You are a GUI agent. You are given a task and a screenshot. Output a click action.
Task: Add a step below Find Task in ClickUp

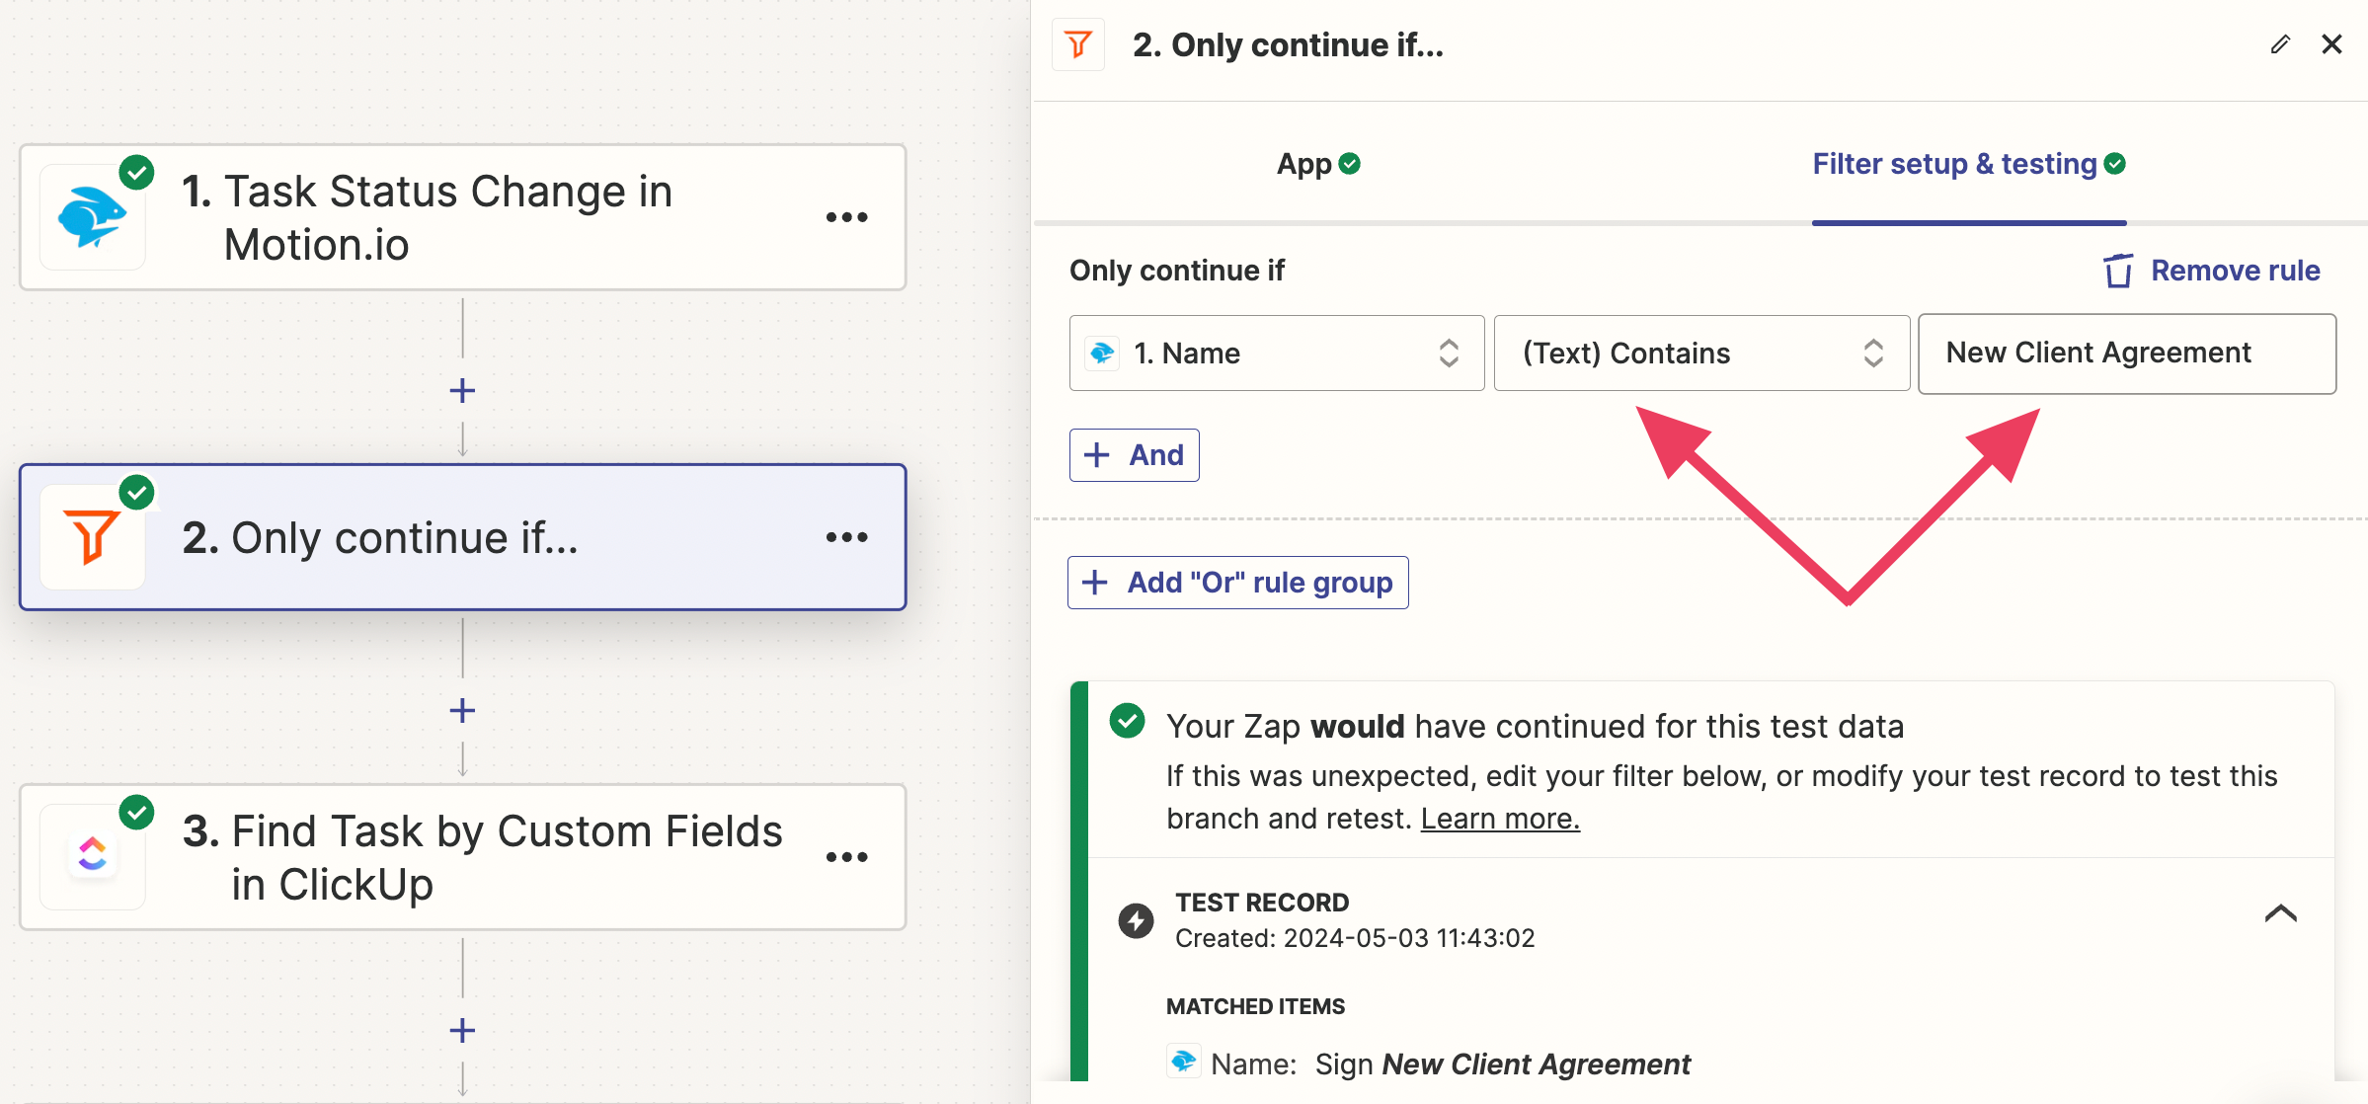pos(462,1031)
